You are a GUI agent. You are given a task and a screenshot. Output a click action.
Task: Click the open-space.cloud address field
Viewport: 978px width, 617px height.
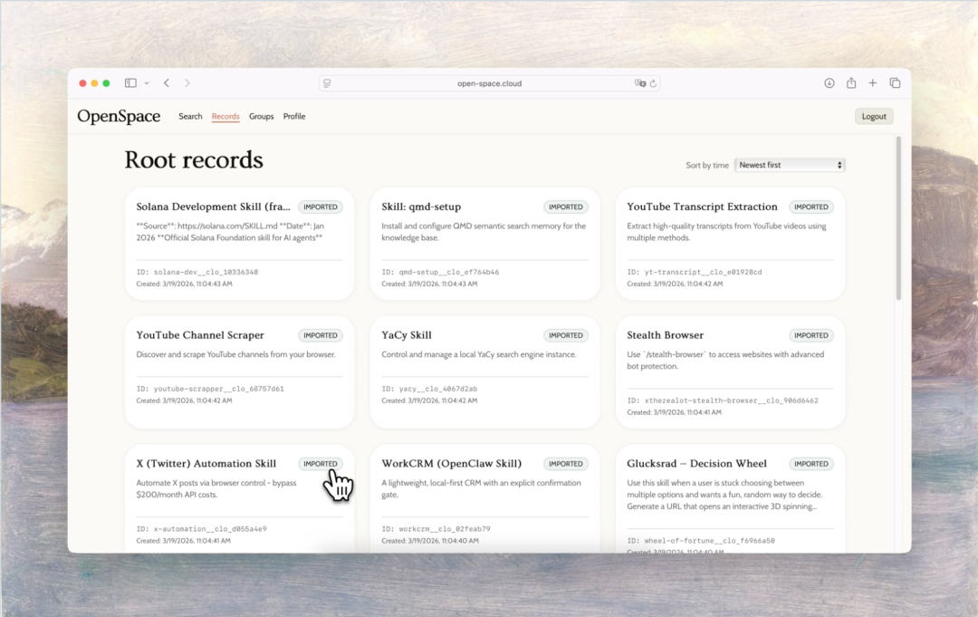[x=489, y=83]
